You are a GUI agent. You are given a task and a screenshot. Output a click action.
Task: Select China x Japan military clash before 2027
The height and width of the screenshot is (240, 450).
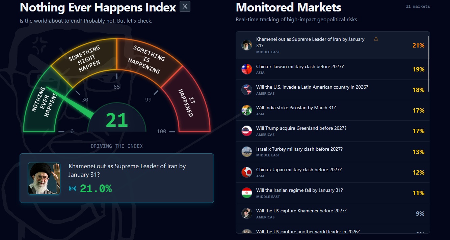point(333,172)
